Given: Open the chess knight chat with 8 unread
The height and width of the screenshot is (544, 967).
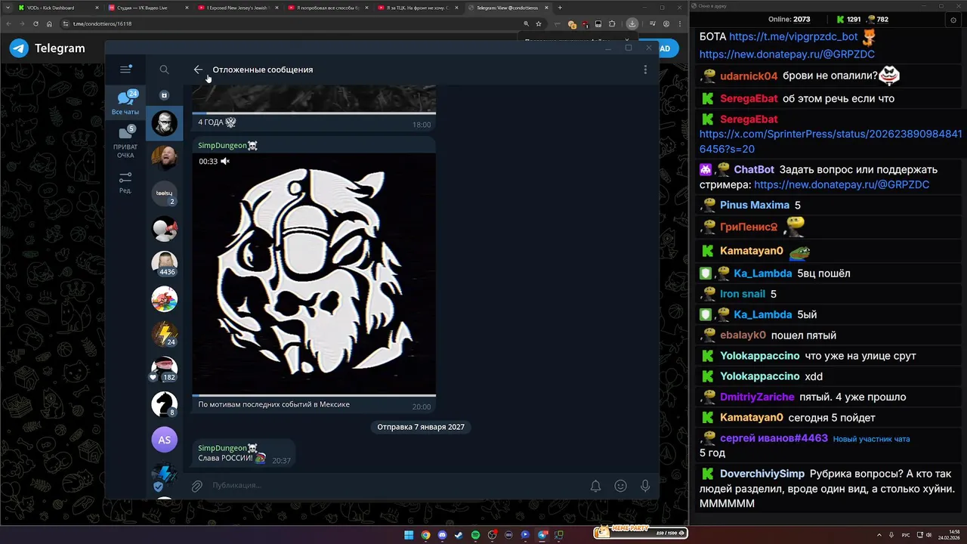Looking at the screenshot, I should coord(165,404).
